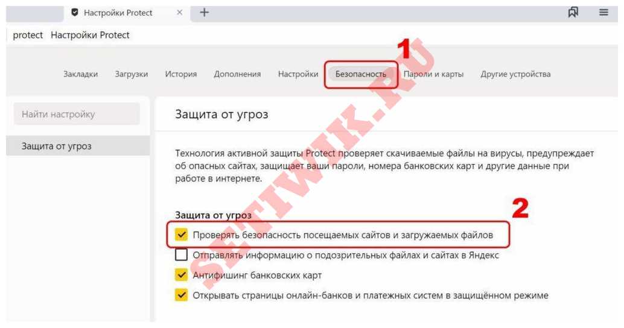624x328 pixels.
Task: Enable Отправлять информацию о подозрительных файлах checkbox
Action: point(181,255)
